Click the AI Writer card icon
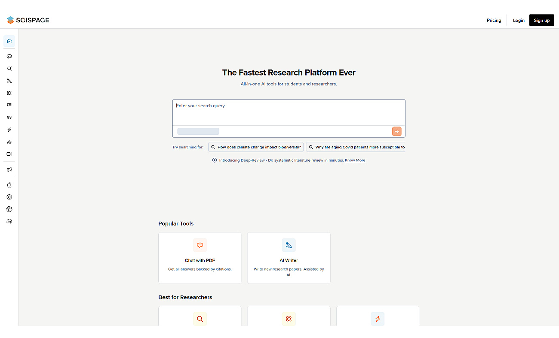 click(x=289, y=245)
